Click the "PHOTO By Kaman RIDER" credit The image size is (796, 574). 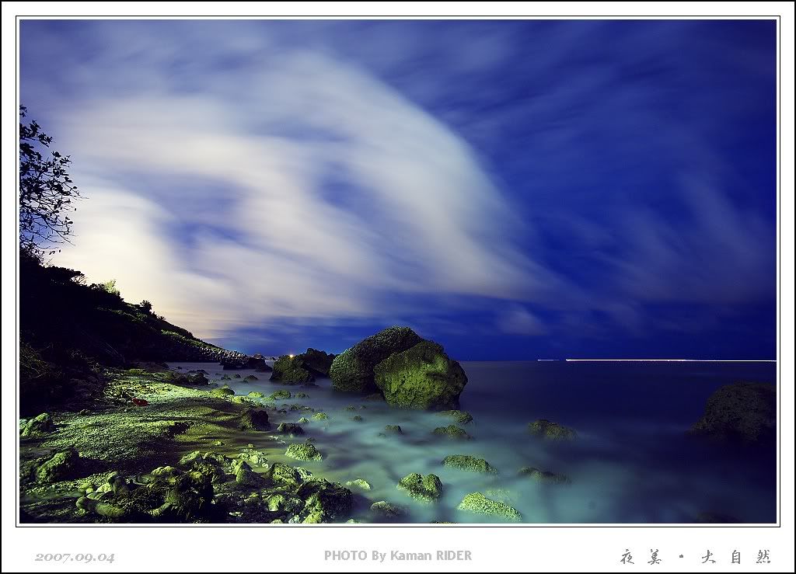(x=397, y=555)
